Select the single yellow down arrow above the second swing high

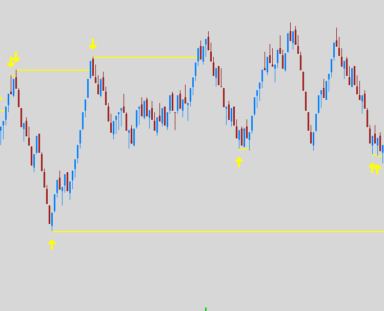pyautogui.click(x=93, y=44)
